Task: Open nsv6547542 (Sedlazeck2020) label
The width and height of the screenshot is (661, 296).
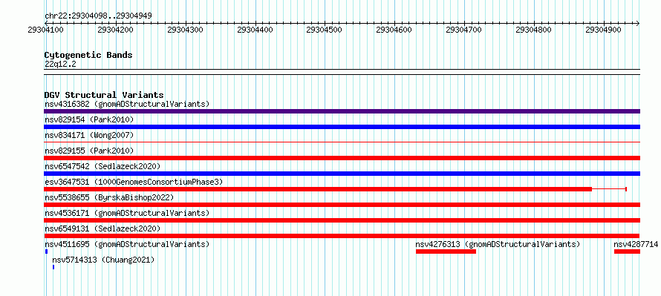Action: pos(102,166)
